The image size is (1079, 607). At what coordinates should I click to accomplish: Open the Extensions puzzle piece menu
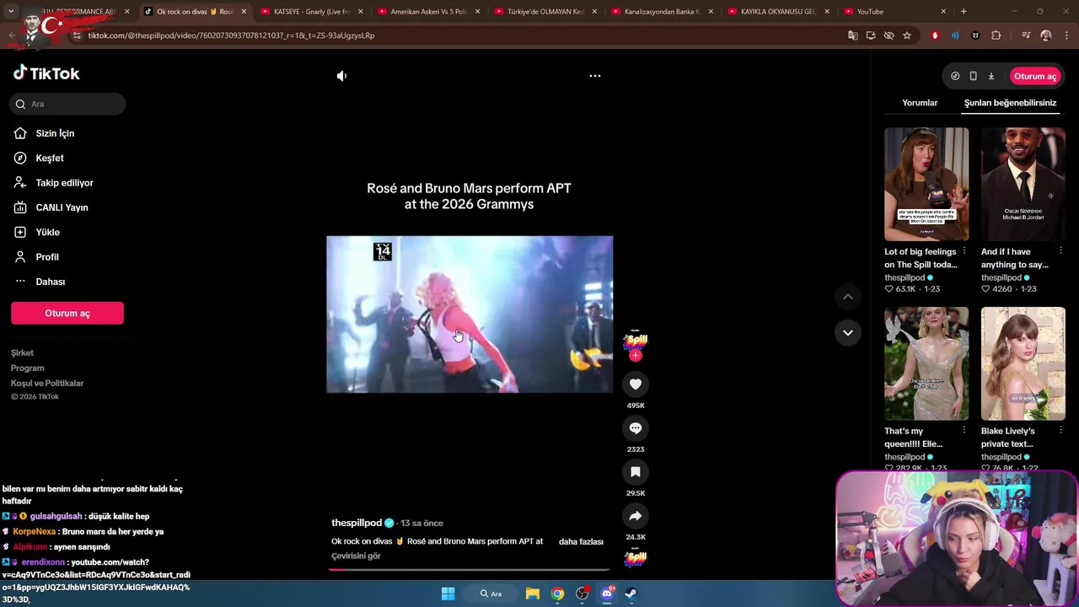pos(996,35)
